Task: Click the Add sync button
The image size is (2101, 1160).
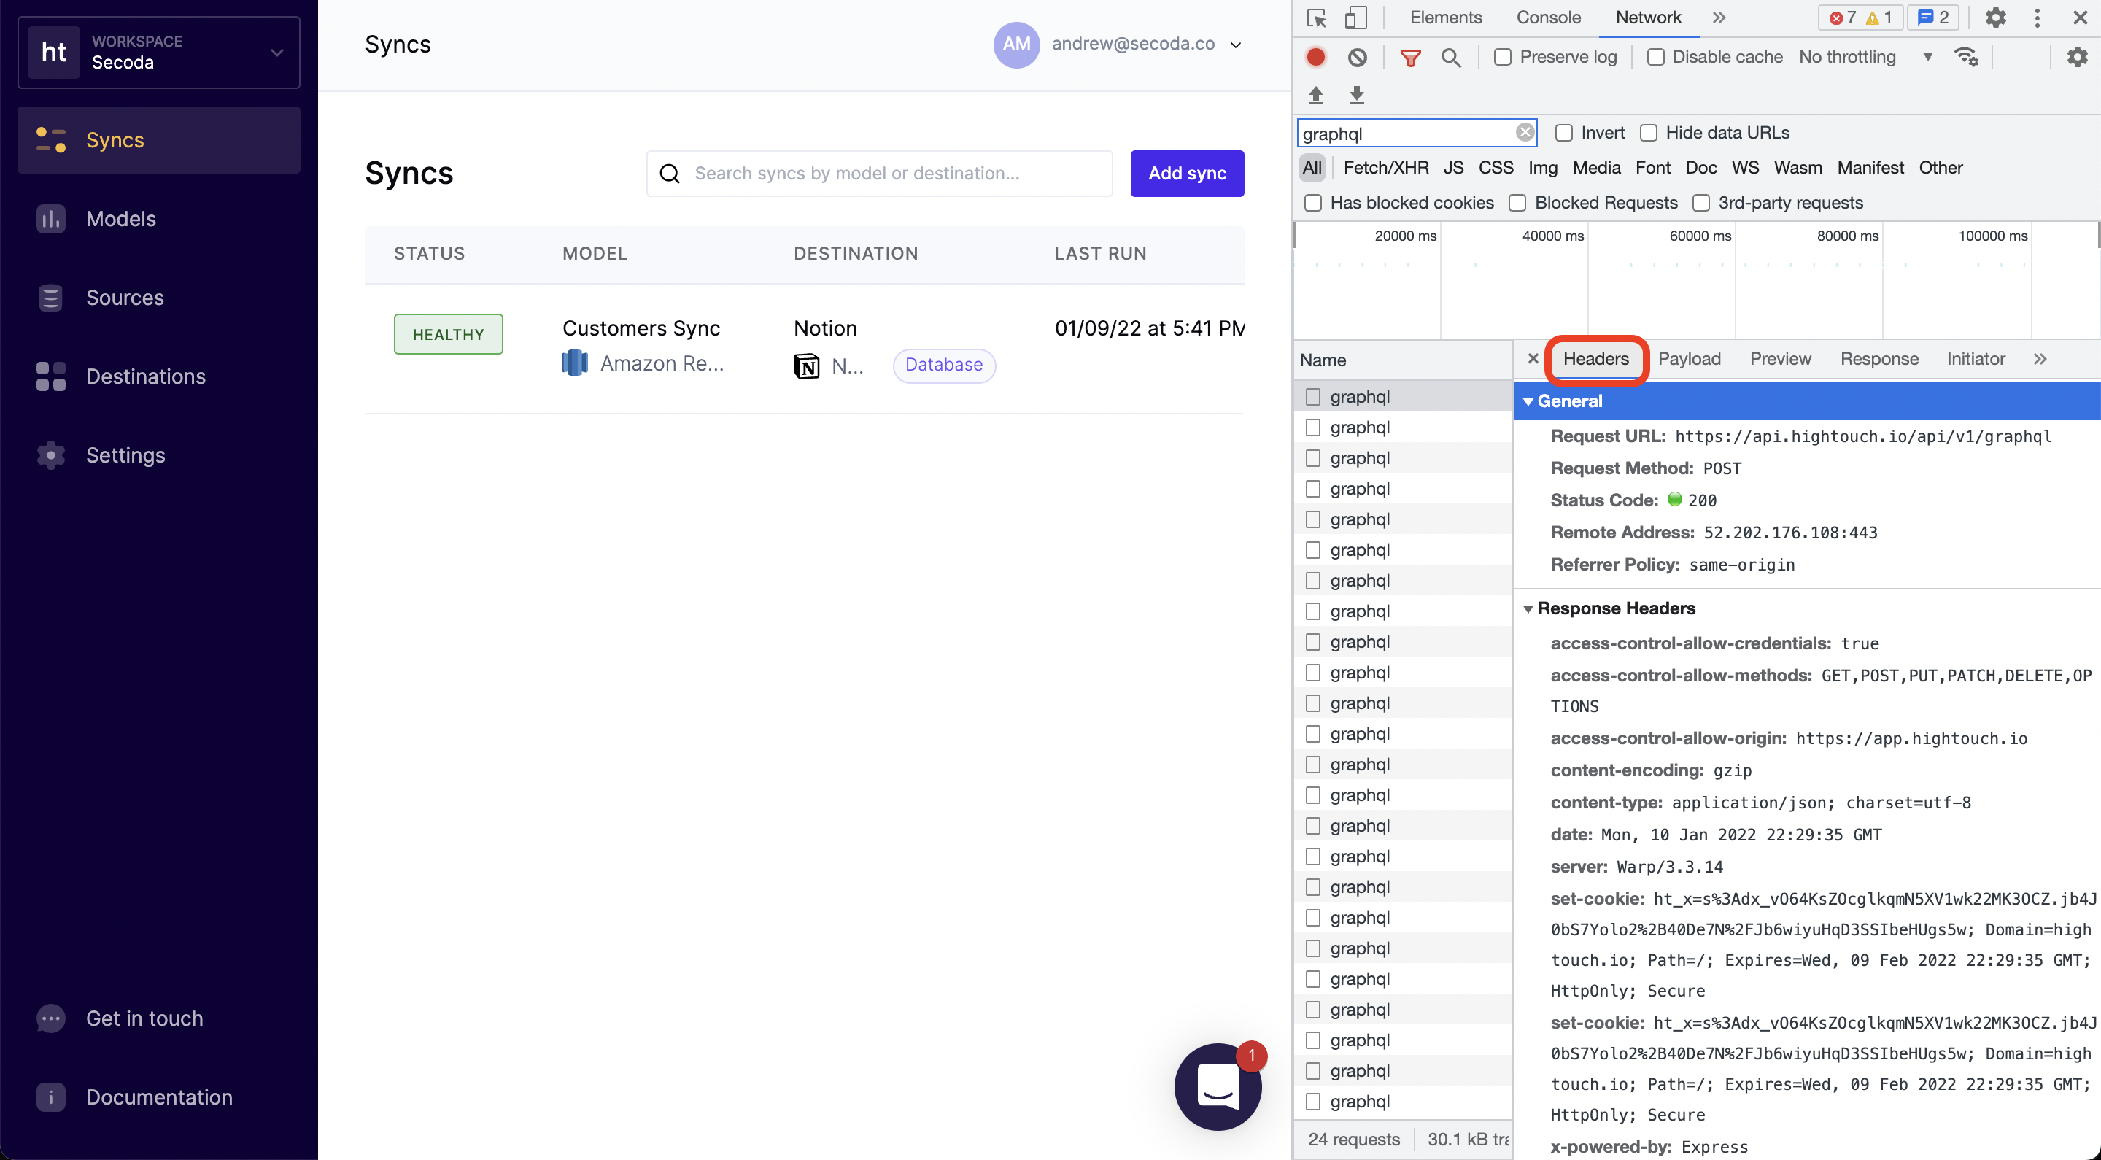Action: pos(1187,173)
